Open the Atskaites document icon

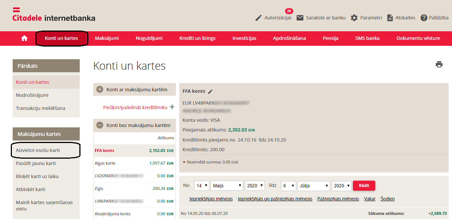coord(390,18)
